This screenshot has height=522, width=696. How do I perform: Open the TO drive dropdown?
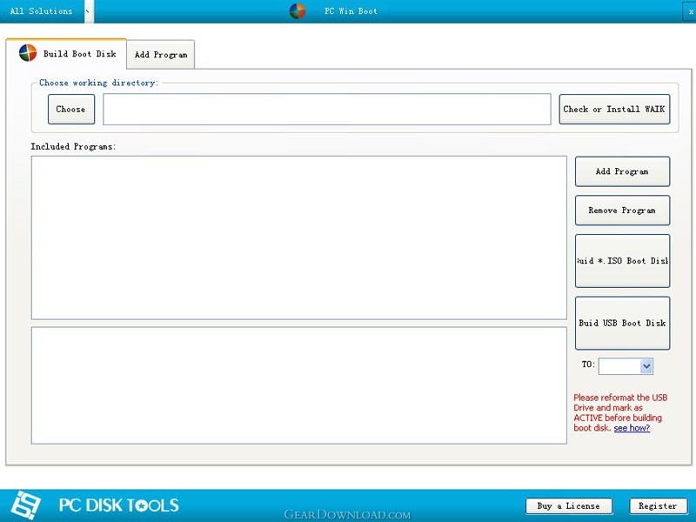point(646,366)
